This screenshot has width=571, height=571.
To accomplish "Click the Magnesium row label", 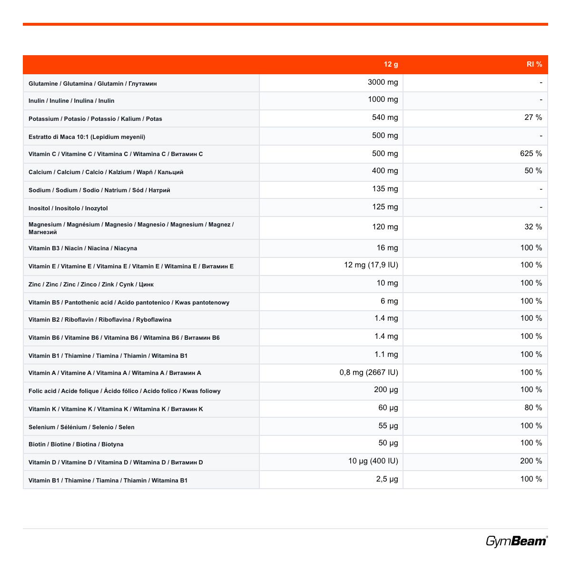I will coord(131,228).
